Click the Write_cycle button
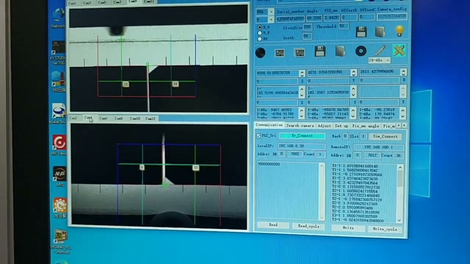The height and width of the screenshot is (264, 470). (x=385, y=229)
